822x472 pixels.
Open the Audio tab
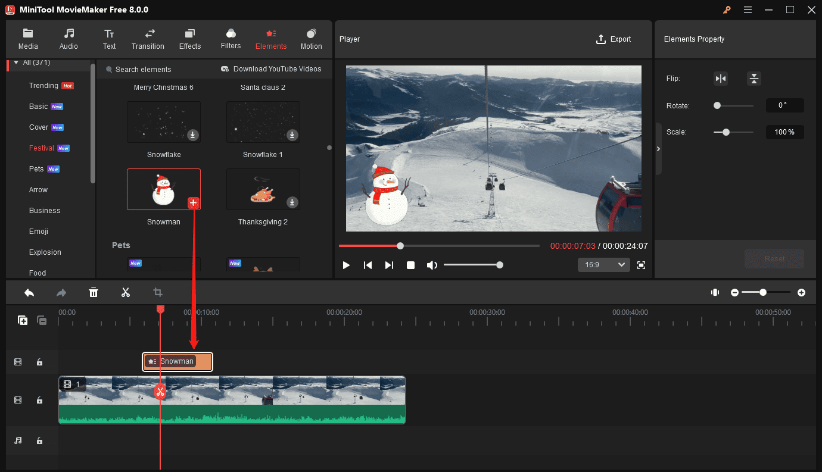pyautogui.click(x=68, y=39)
